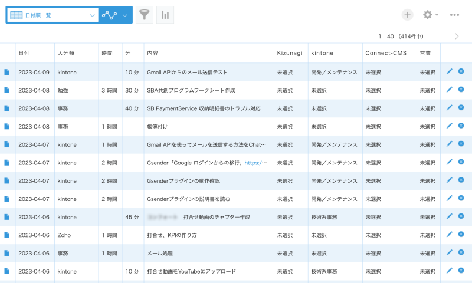472x283 pixels.
Task: Click the 3 時間 cell
Action: (109, 90)
